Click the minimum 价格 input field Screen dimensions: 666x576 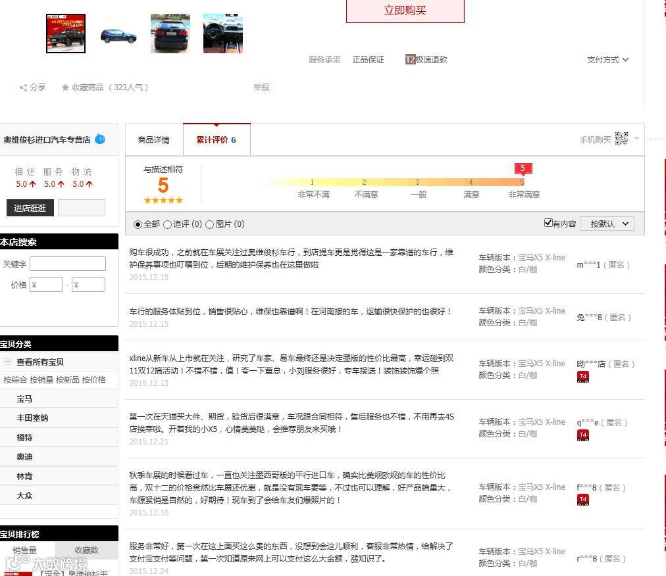(46, 285)
